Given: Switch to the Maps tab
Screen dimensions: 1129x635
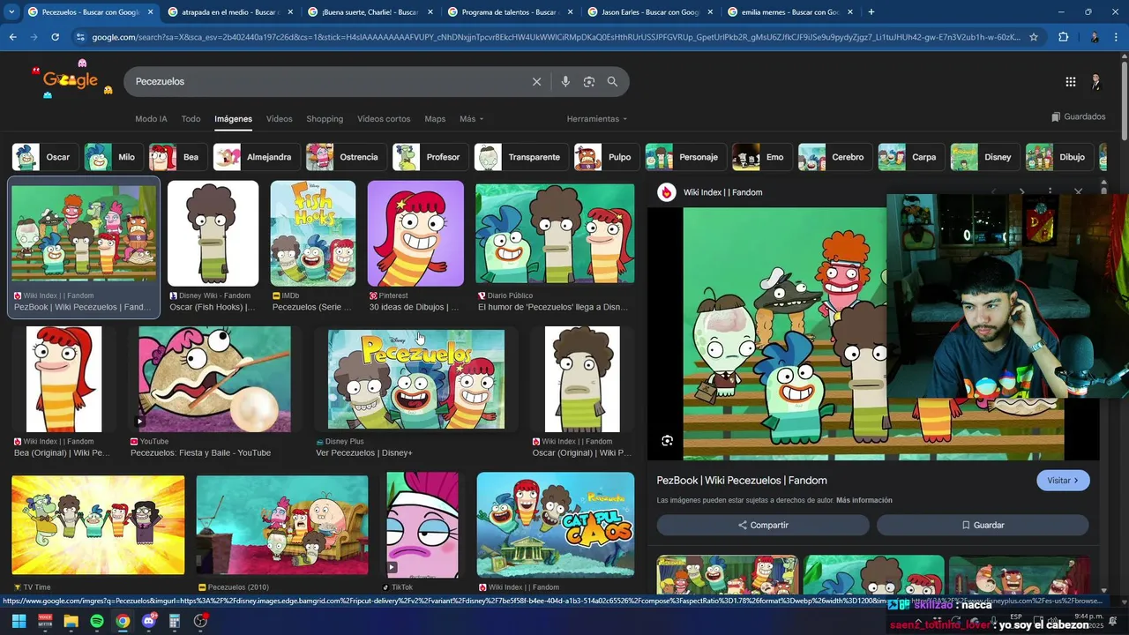Looking at the screenshot, I should (x=435, y=119).
